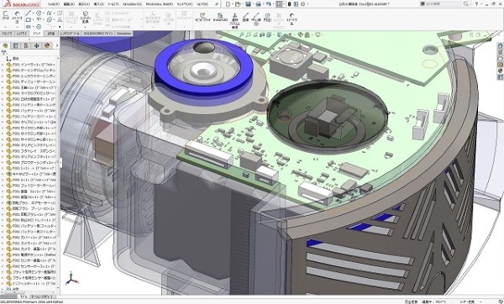Viewport: 504px width, 304px height.
Task: Open the FeatureManager design tree tab
Action: click(5, 45)
